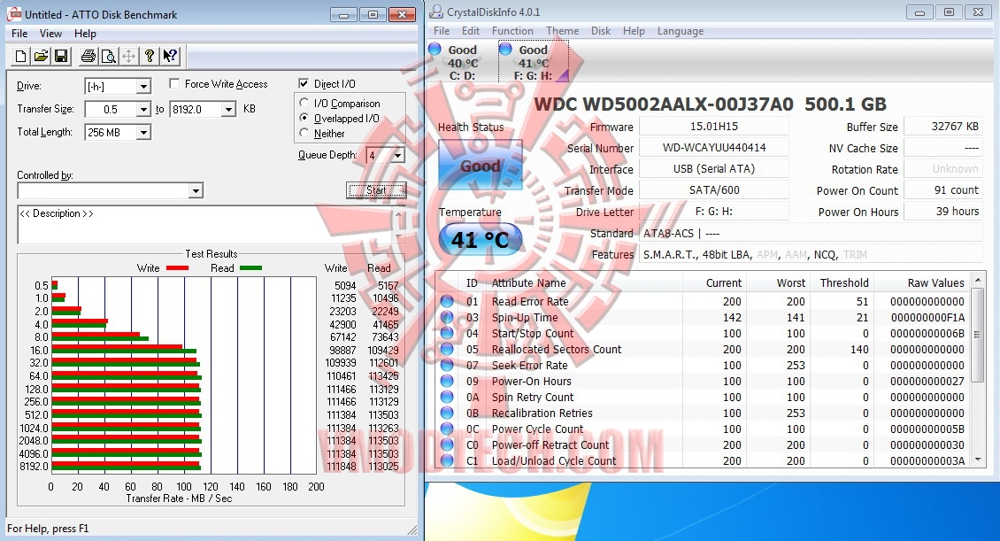Viewport: 1000px width, 541px height.
Task: Open CrystalDiskInfo Disk menu
Action: 600,31
